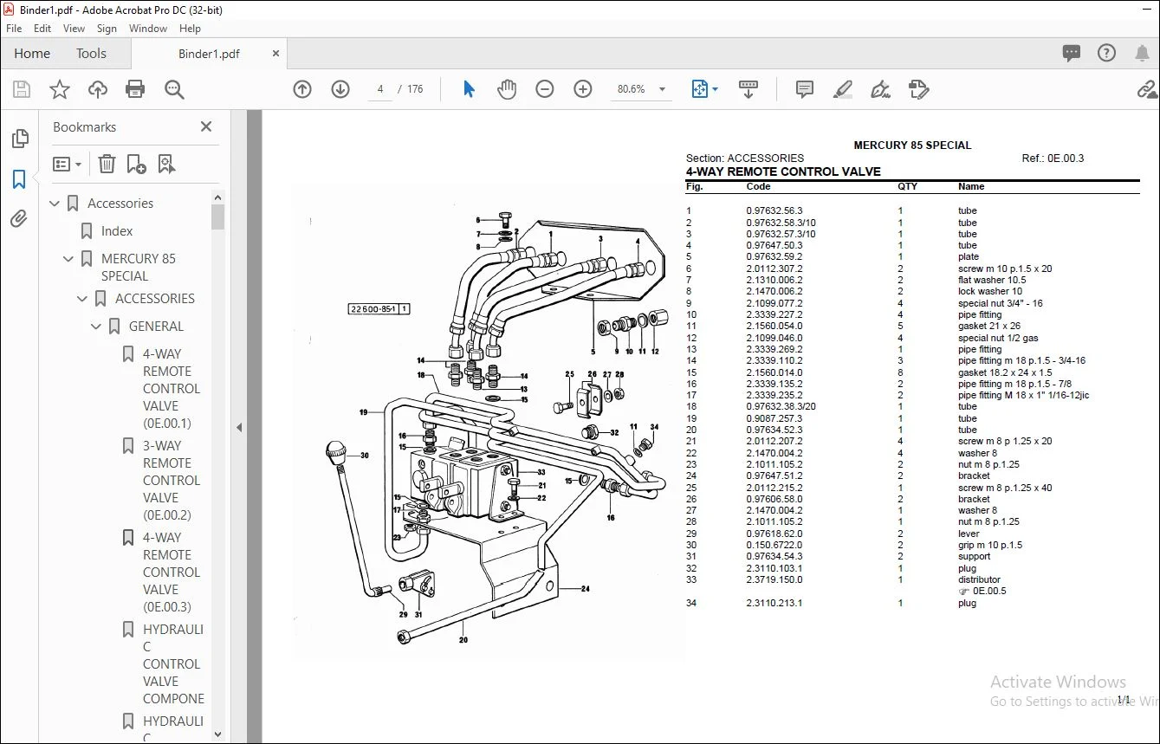Open the Find text magnifier tool
1160x744 pixels.
[174, 89]
